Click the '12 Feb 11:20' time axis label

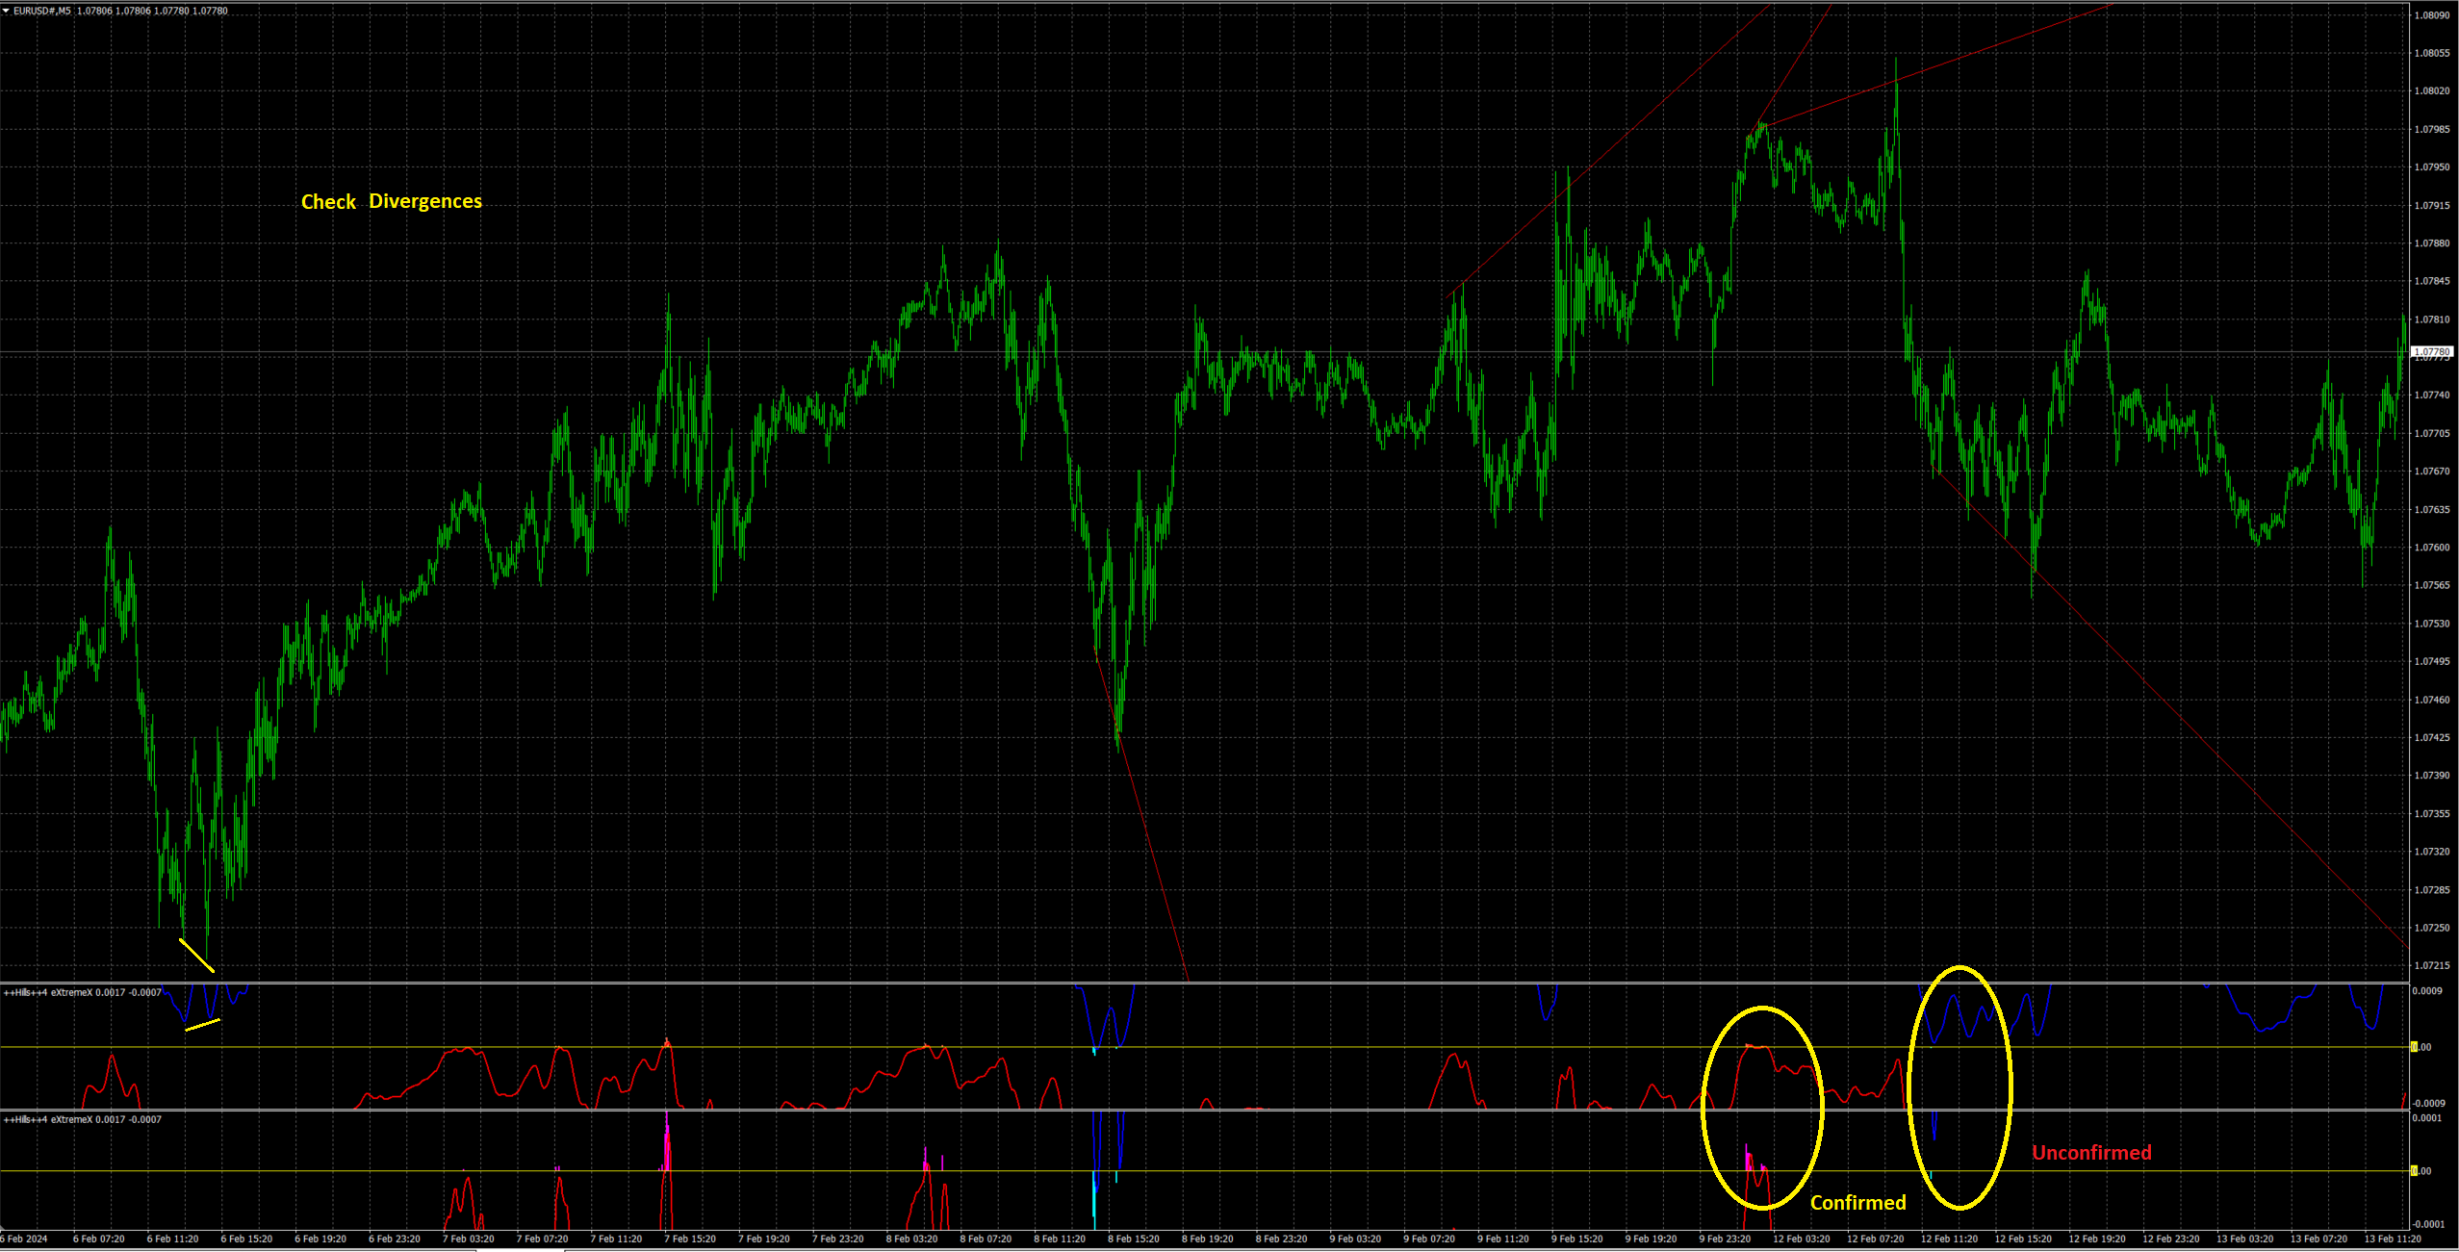point(1949,1239)
